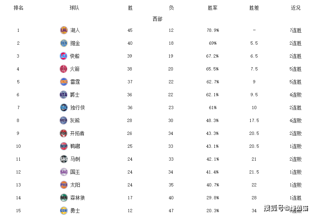
Task: Click the Trail Blazers (开拓者) team logo
Action: click(64, 133)
